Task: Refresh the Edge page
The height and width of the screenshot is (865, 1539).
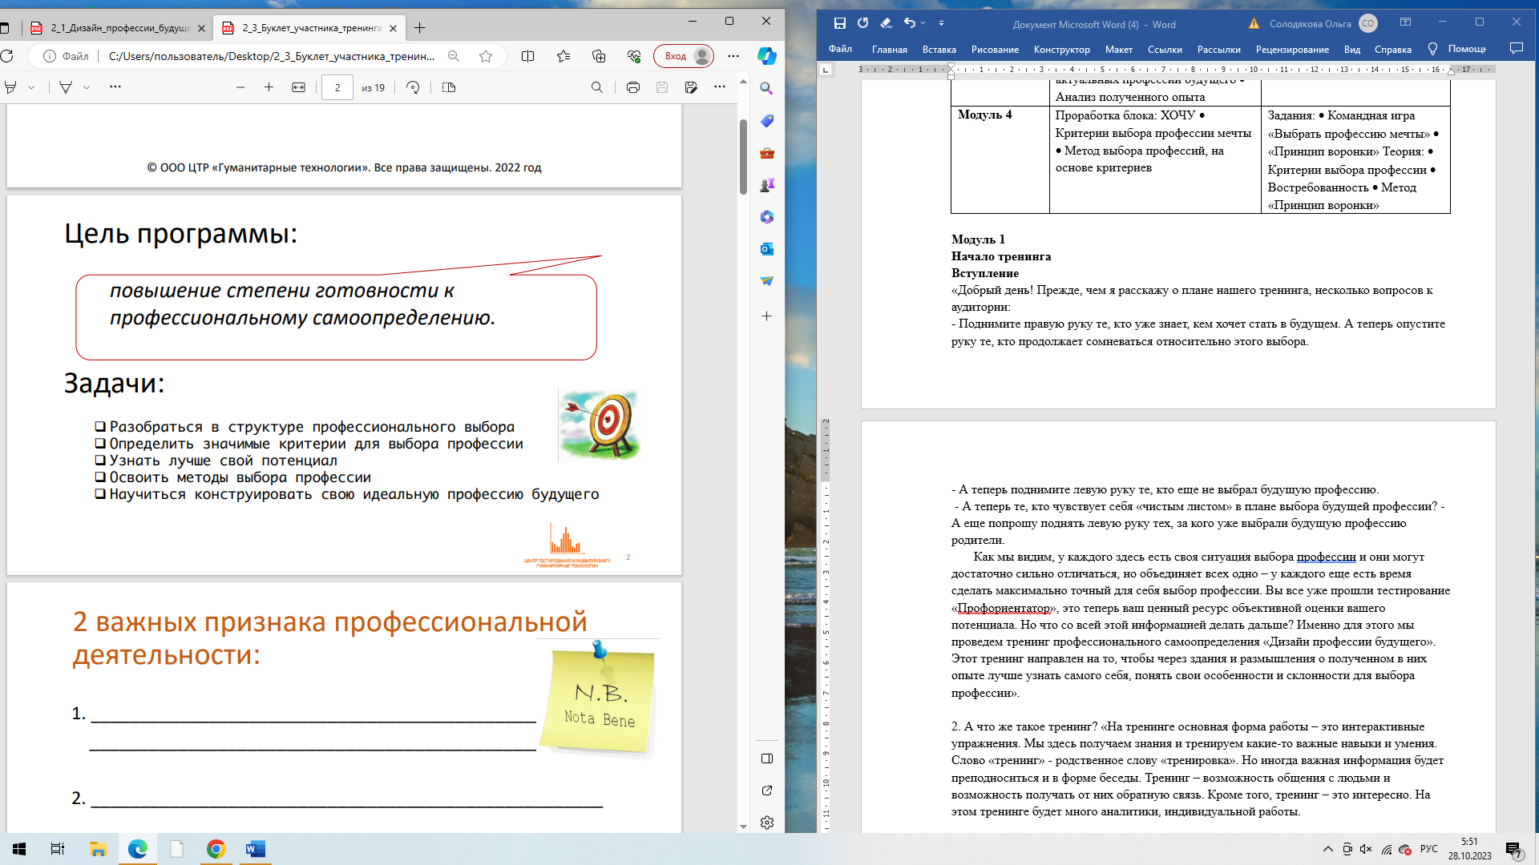Action: [x=7, y=56]
